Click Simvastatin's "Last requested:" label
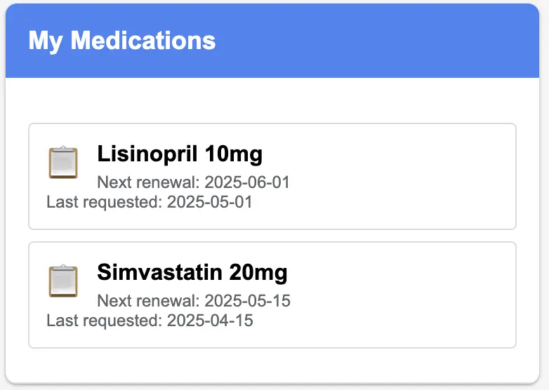 105,321
